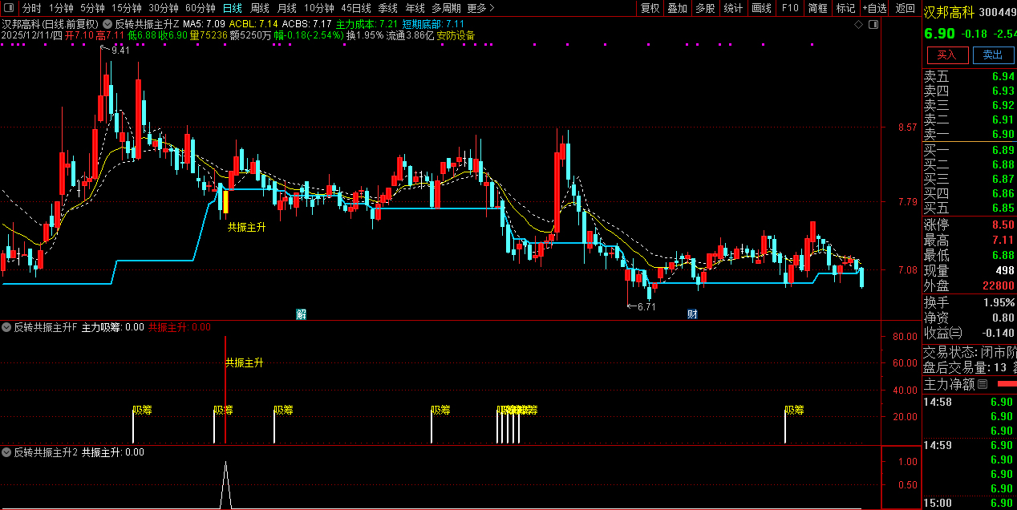Click the diamond icon above the chart
The height and width of the screenshot is (510, 1017).
(x=859, y=25)
